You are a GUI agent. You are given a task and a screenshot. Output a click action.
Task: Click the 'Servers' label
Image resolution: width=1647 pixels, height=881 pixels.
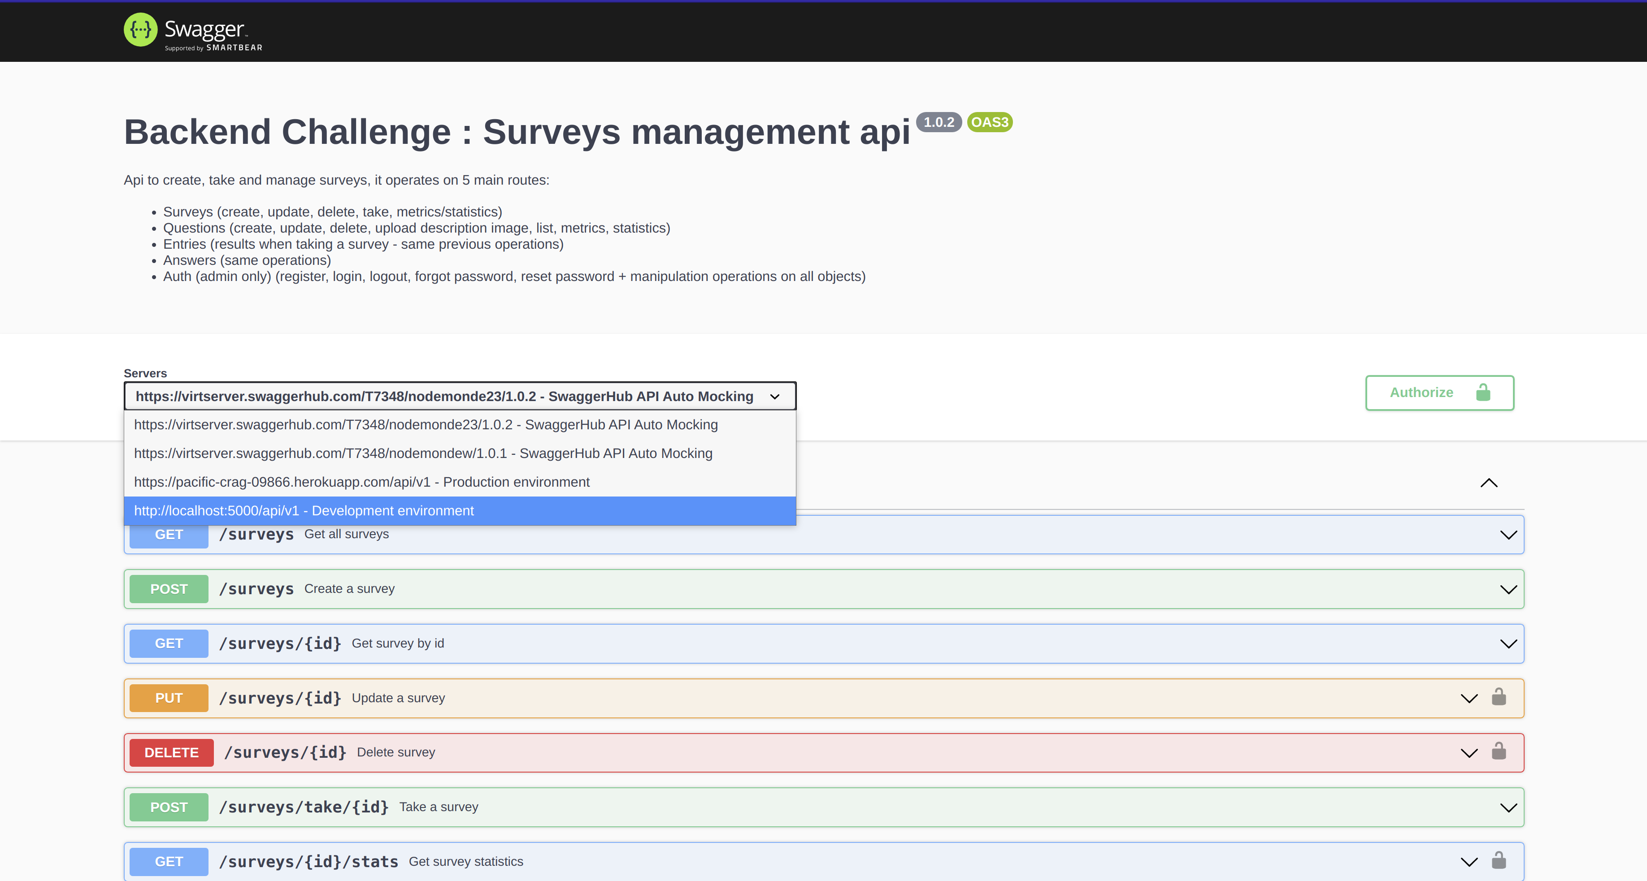click(x=145, y=373)
